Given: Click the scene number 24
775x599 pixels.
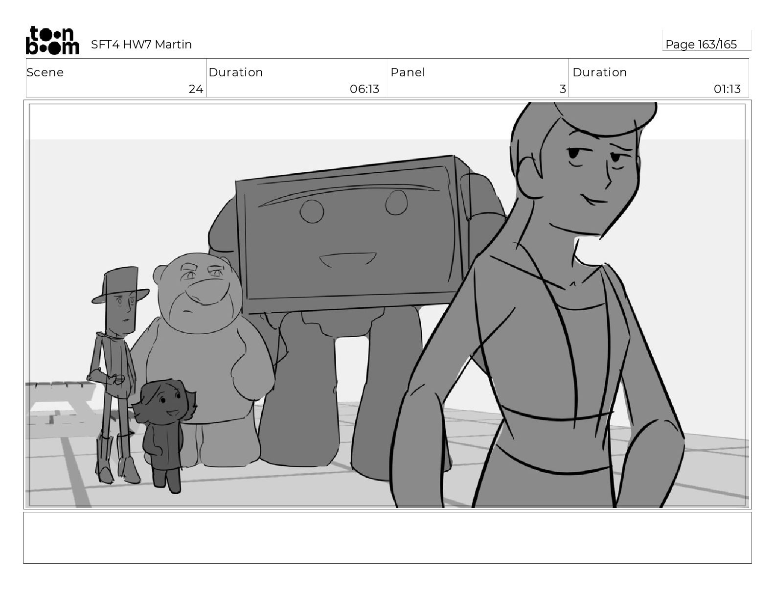Looking at the screenshot, I should (x=196, y=89).
